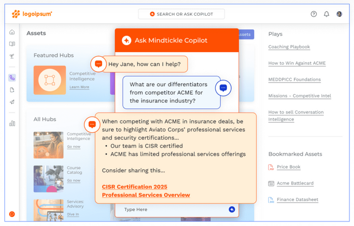Send message with the blue send icon
Screen dimensions: 354x226
point(232,209)
